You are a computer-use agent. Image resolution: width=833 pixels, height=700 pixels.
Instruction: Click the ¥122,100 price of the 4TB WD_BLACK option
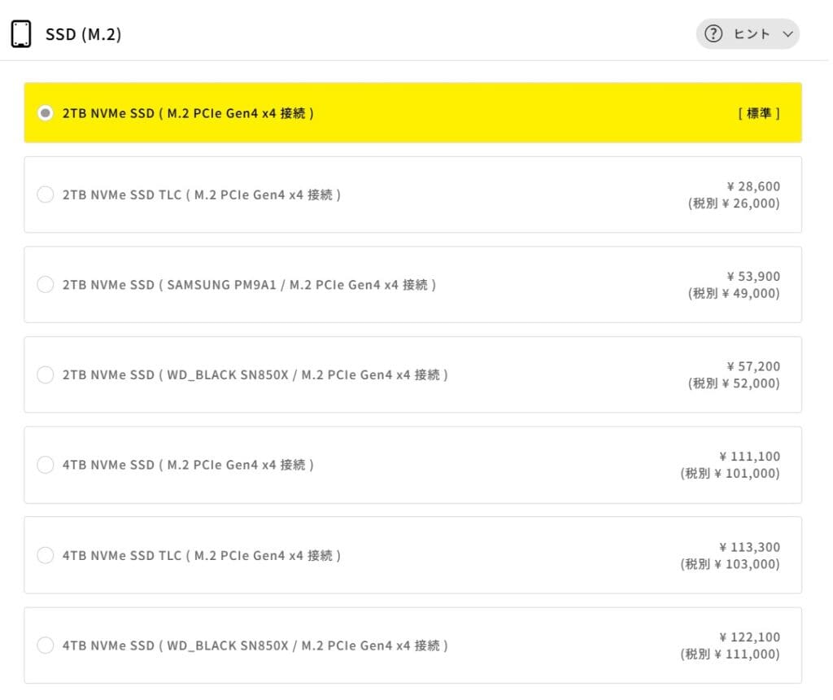[749, 637]
